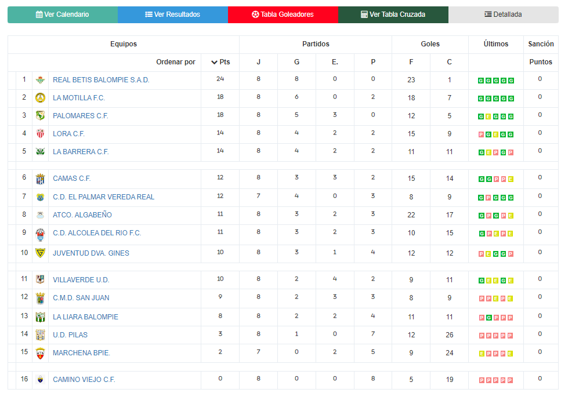Screen dimensions: 561x393
Task: Open the Tabla Goleadores tab
Action: (283, 14)
